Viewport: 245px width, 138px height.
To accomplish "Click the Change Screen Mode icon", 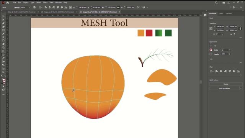I will [x=3, y=90].
